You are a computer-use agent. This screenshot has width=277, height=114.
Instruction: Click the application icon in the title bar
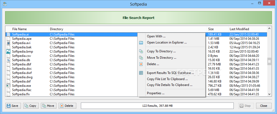coord(5,4)
